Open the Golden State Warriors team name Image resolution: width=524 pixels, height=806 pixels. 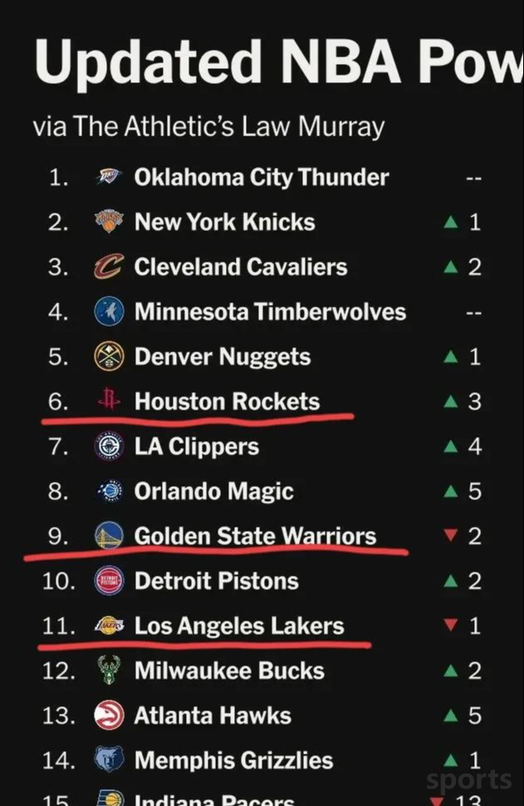tap(255, 536)
